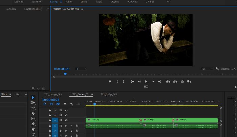Open Timeline Display Settings wrench
Viewport: 237px width, 137px height.
(x=72, y=104)
